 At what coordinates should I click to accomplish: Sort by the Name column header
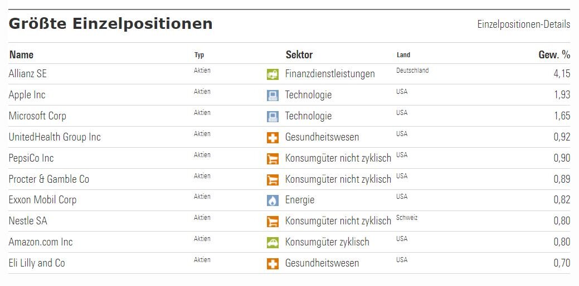(21, 54)
